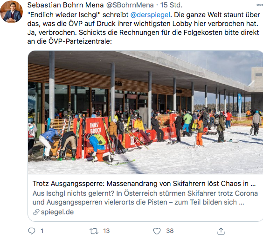
Task: Click the link chain icon beside spiegel.de
Action: [36, 212]
